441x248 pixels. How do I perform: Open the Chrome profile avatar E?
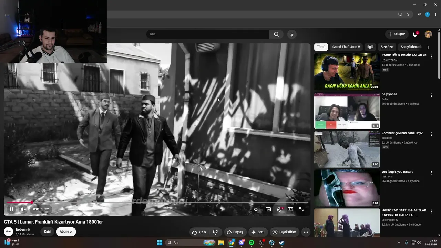(428, 14)
